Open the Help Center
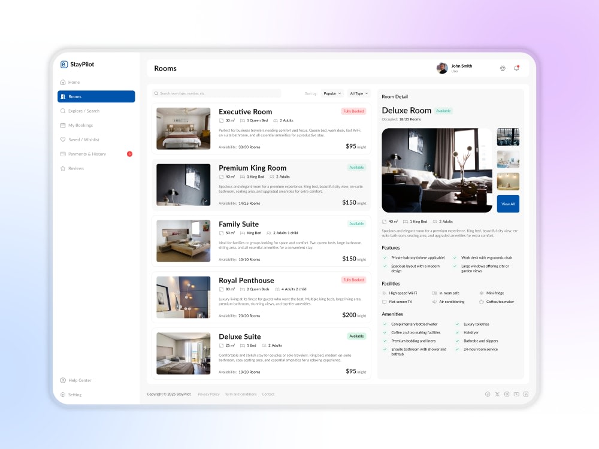Image resolution: width=599 pixels, height=449 pixels. click(75, 380)
